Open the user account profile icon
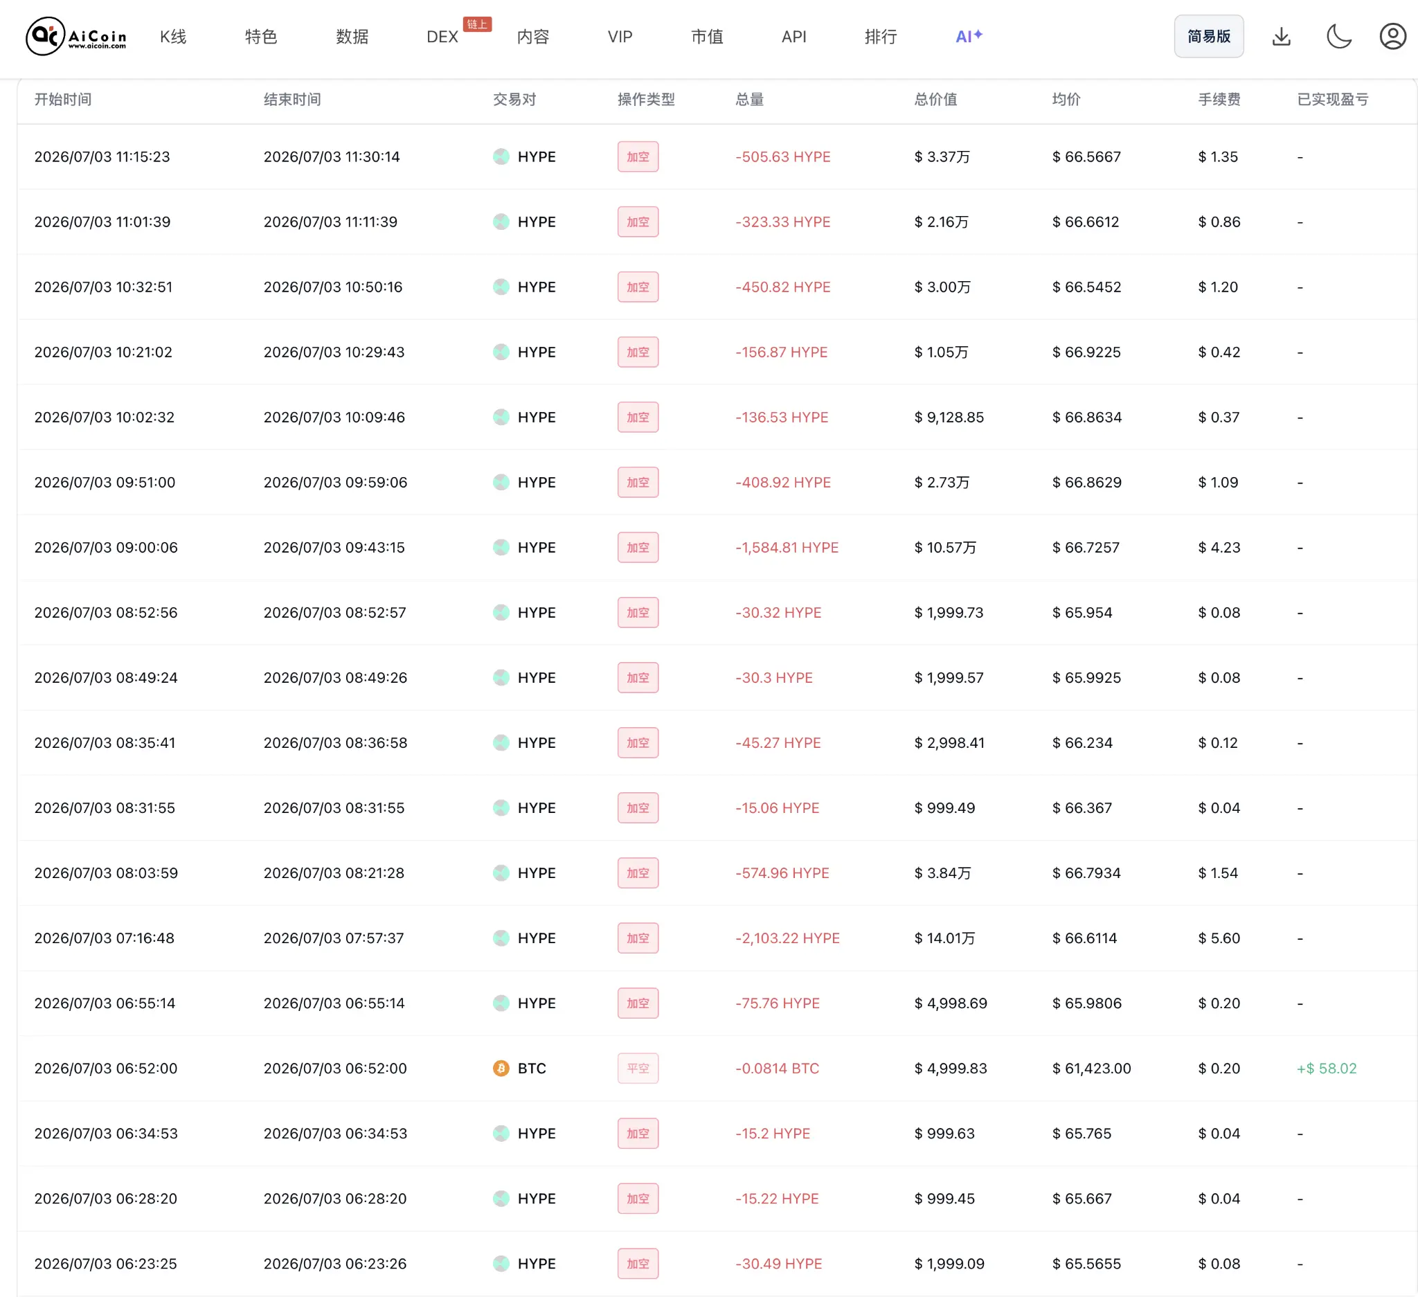Screen dimensions: 1418x1297 coord(1392,36)
